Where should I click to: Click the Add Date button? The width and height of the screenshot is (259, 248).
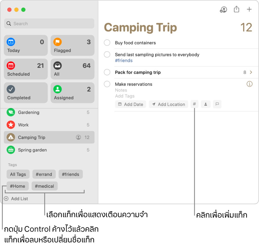[x=130, y=104]
